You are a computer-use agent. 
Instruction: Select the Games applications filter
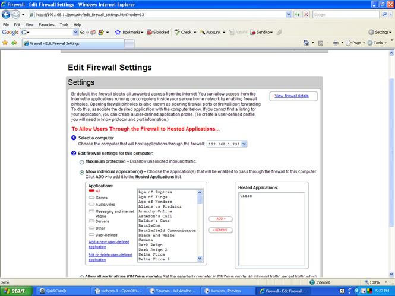91,198
